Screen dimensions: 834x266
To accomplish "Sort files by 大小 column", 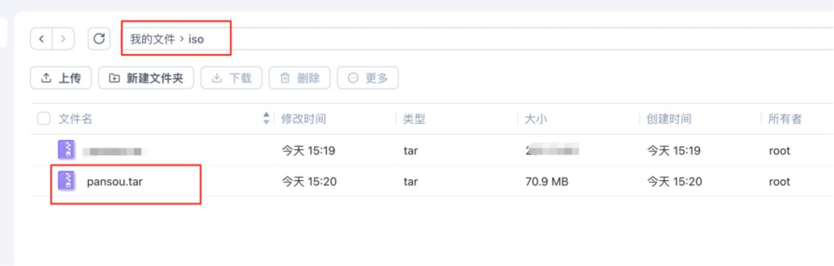I will [536, 119].
